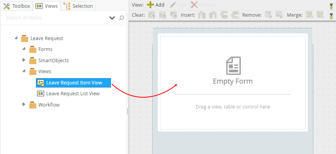Image resolution: width=336 pixels, height=154 pixels.
Task: Switch to the Views tab
Action: pos(46,6)
